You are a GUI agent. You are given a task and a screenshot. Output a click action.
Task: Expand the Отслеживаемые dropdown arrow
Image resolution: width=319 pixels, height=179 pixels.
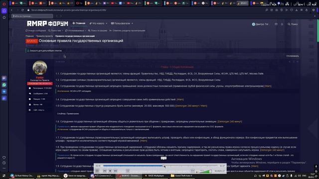coord(85,31)
